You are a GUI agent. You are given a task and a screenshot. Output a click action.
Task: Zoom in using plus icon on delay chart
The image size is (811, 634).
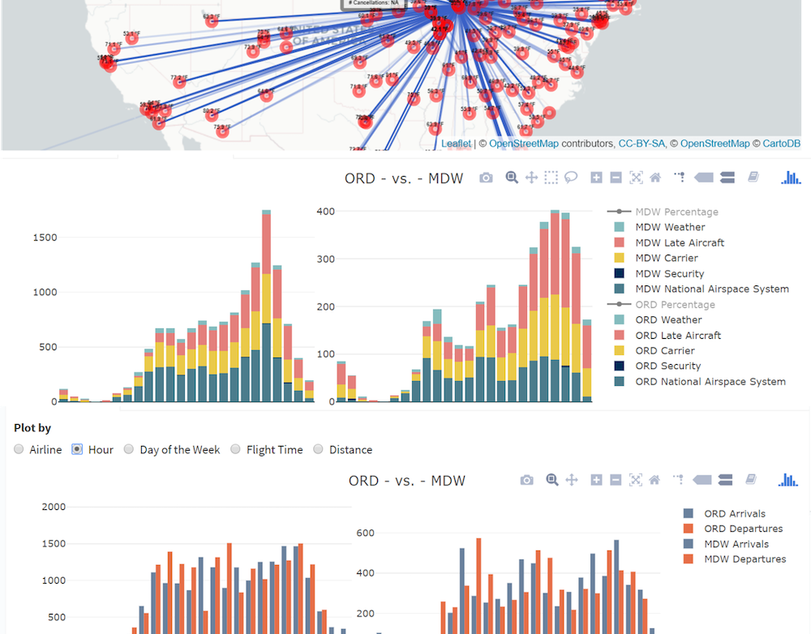pyautogui.click(x=596, y=178)
